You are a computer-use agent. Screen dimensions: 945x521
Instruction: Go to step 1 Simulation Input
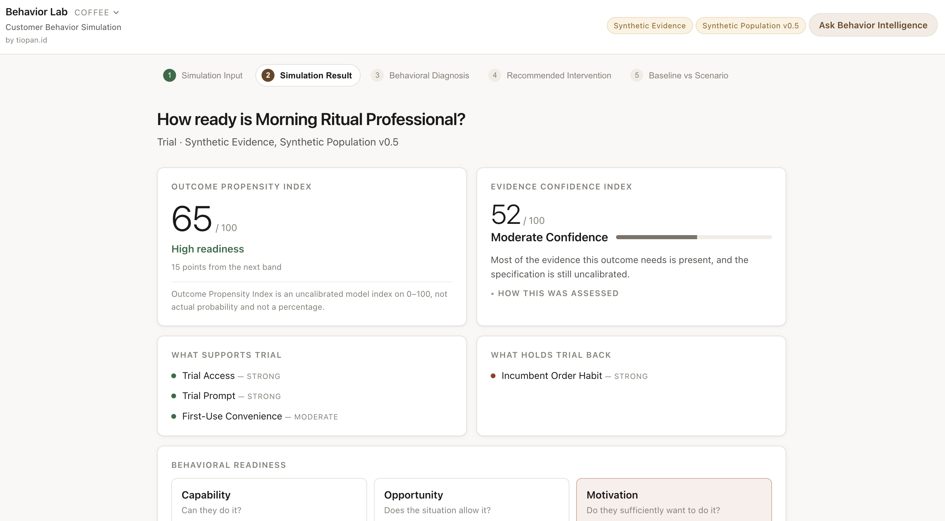pyautogui.click(x=203, y=75)
